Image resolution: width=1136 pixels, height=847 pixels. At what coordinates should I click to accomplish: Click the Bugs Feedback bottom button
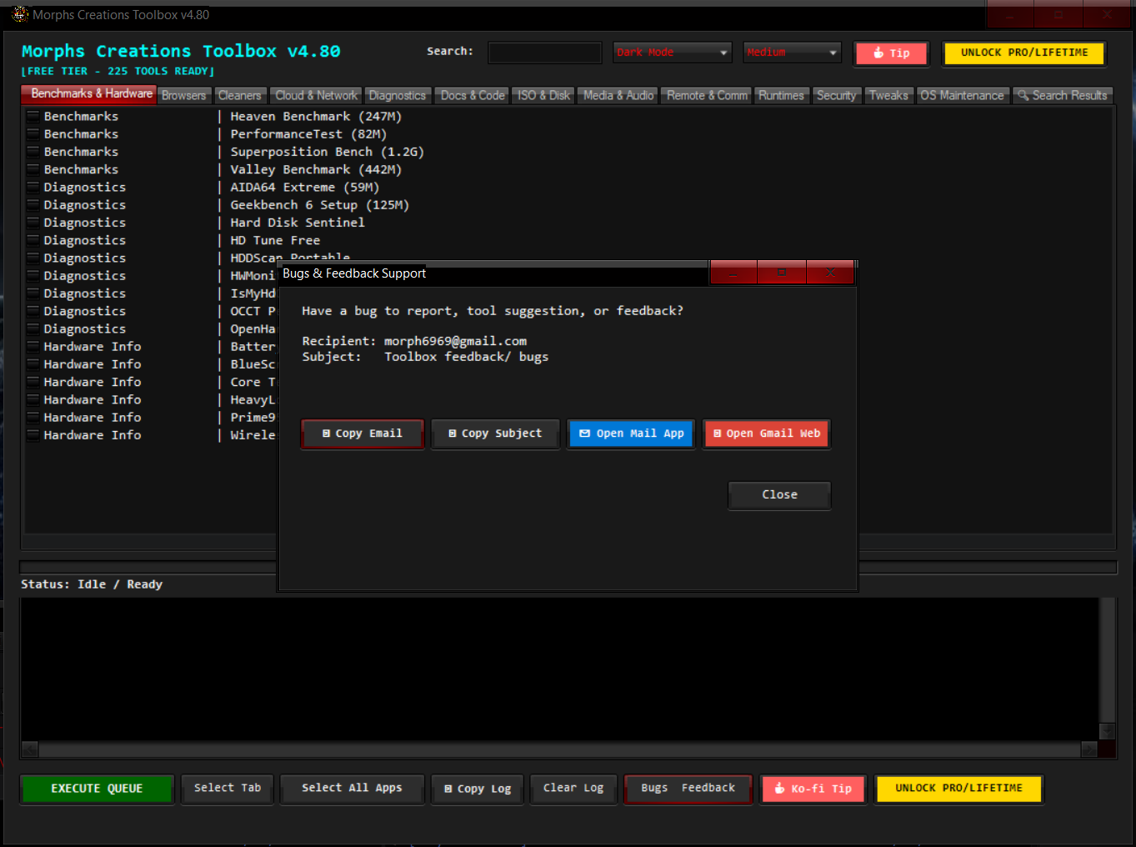(688, 789)
